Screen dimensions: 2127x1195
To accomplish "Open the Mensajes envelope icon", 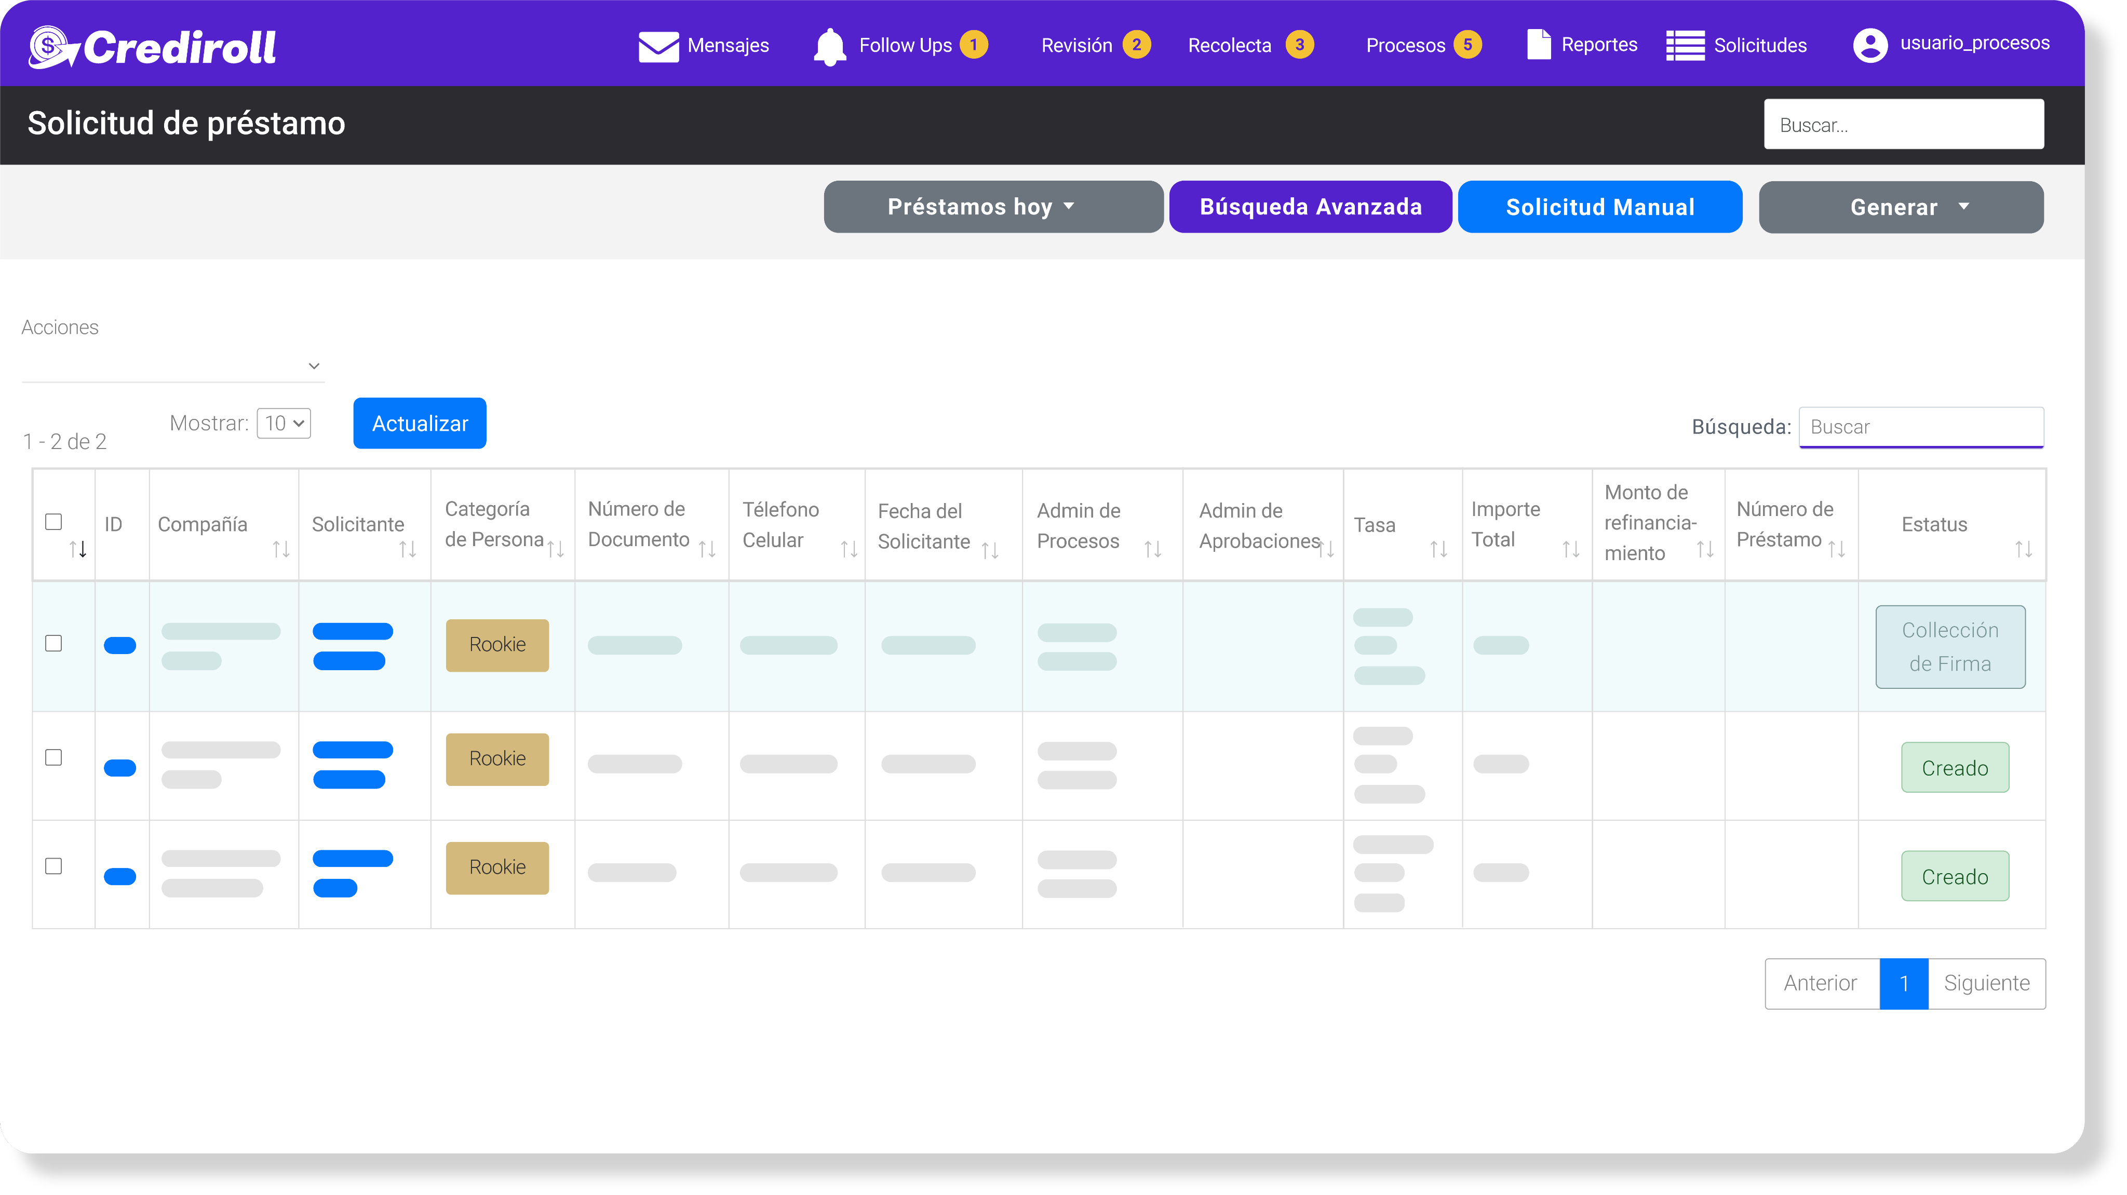I will (658, 46).
